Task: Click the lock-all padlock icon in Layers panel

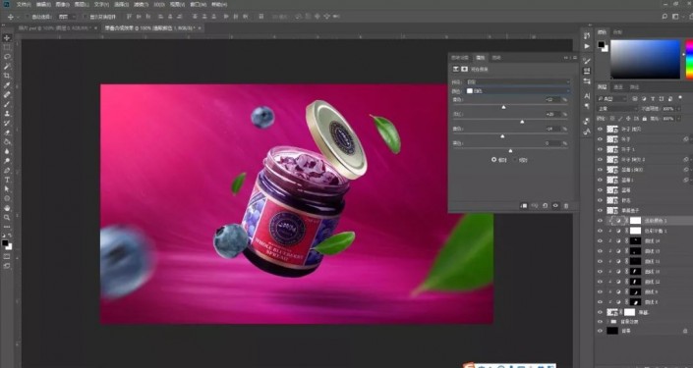Action: (x=645, y=119)
